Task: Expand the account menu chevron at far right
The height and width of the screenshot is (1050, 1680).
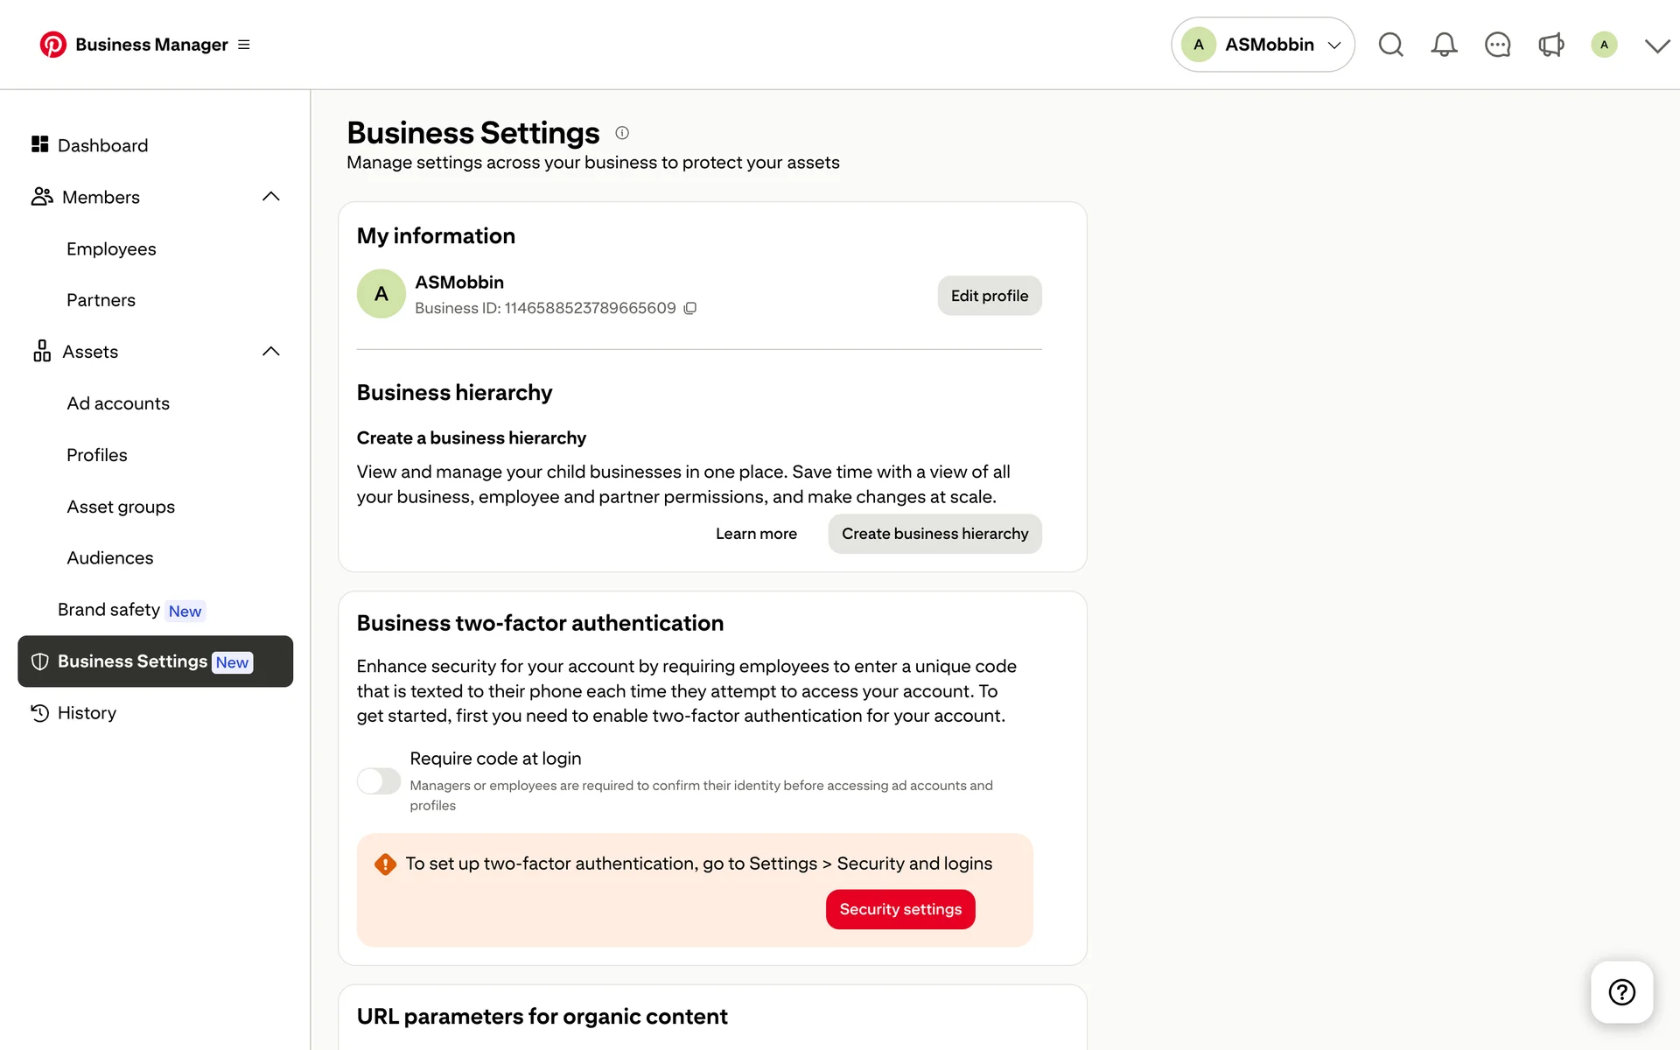Action: (x=1656, y=45)
